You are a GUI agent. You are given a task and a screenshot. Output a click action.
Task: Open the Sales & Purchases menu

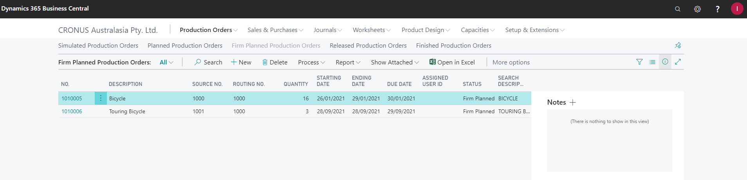click(275, 30)
